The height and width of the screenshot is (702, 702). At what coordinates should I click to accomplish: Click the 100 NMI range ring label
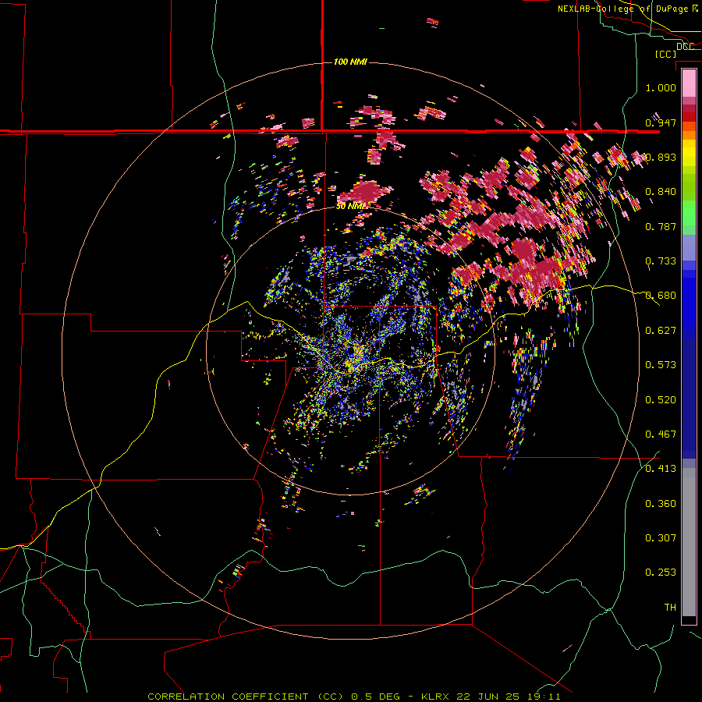point(350,62)
